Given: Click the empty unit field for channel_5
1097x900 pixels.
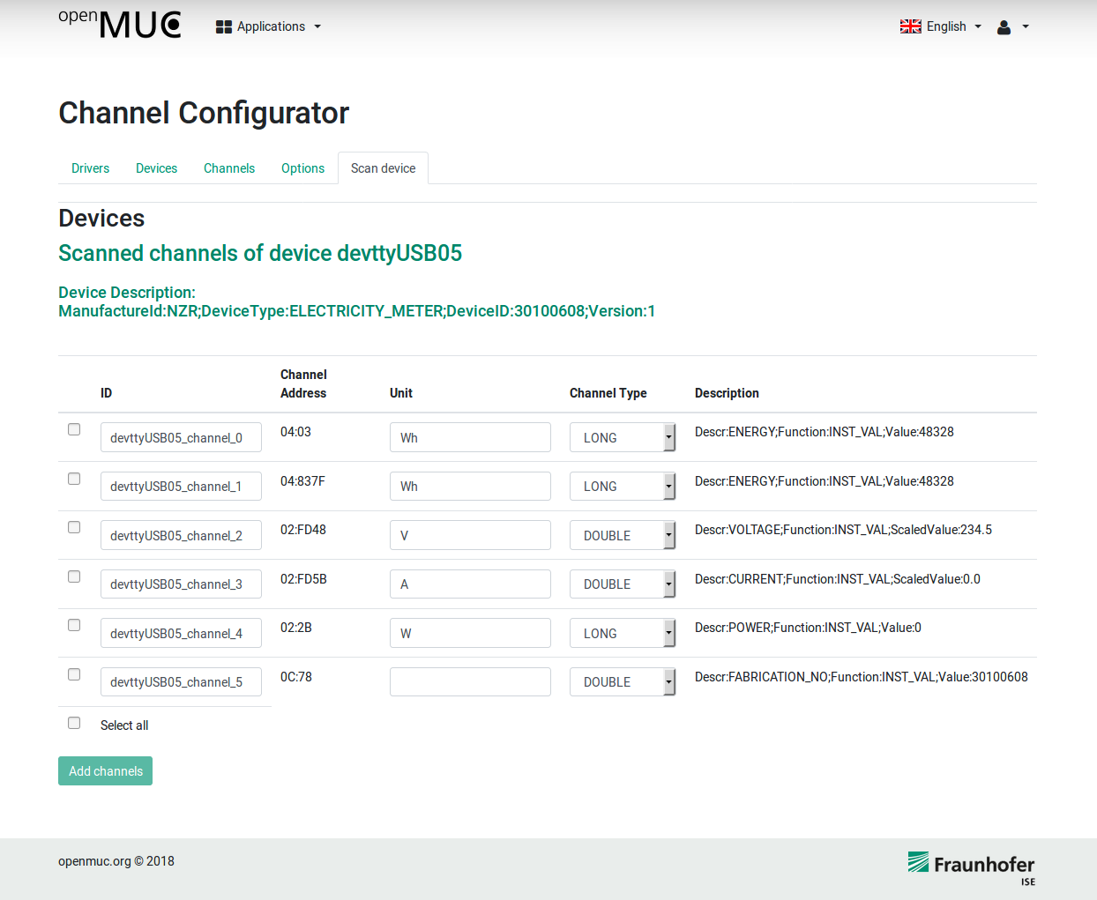Looking at the screenshot, I should (470, 682).
